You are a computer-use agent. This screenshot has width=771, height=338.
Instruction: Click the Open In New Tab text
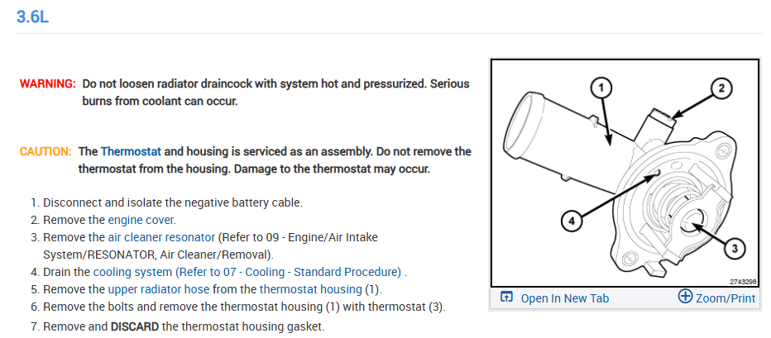pyautogui.click(x=565, y=298)
